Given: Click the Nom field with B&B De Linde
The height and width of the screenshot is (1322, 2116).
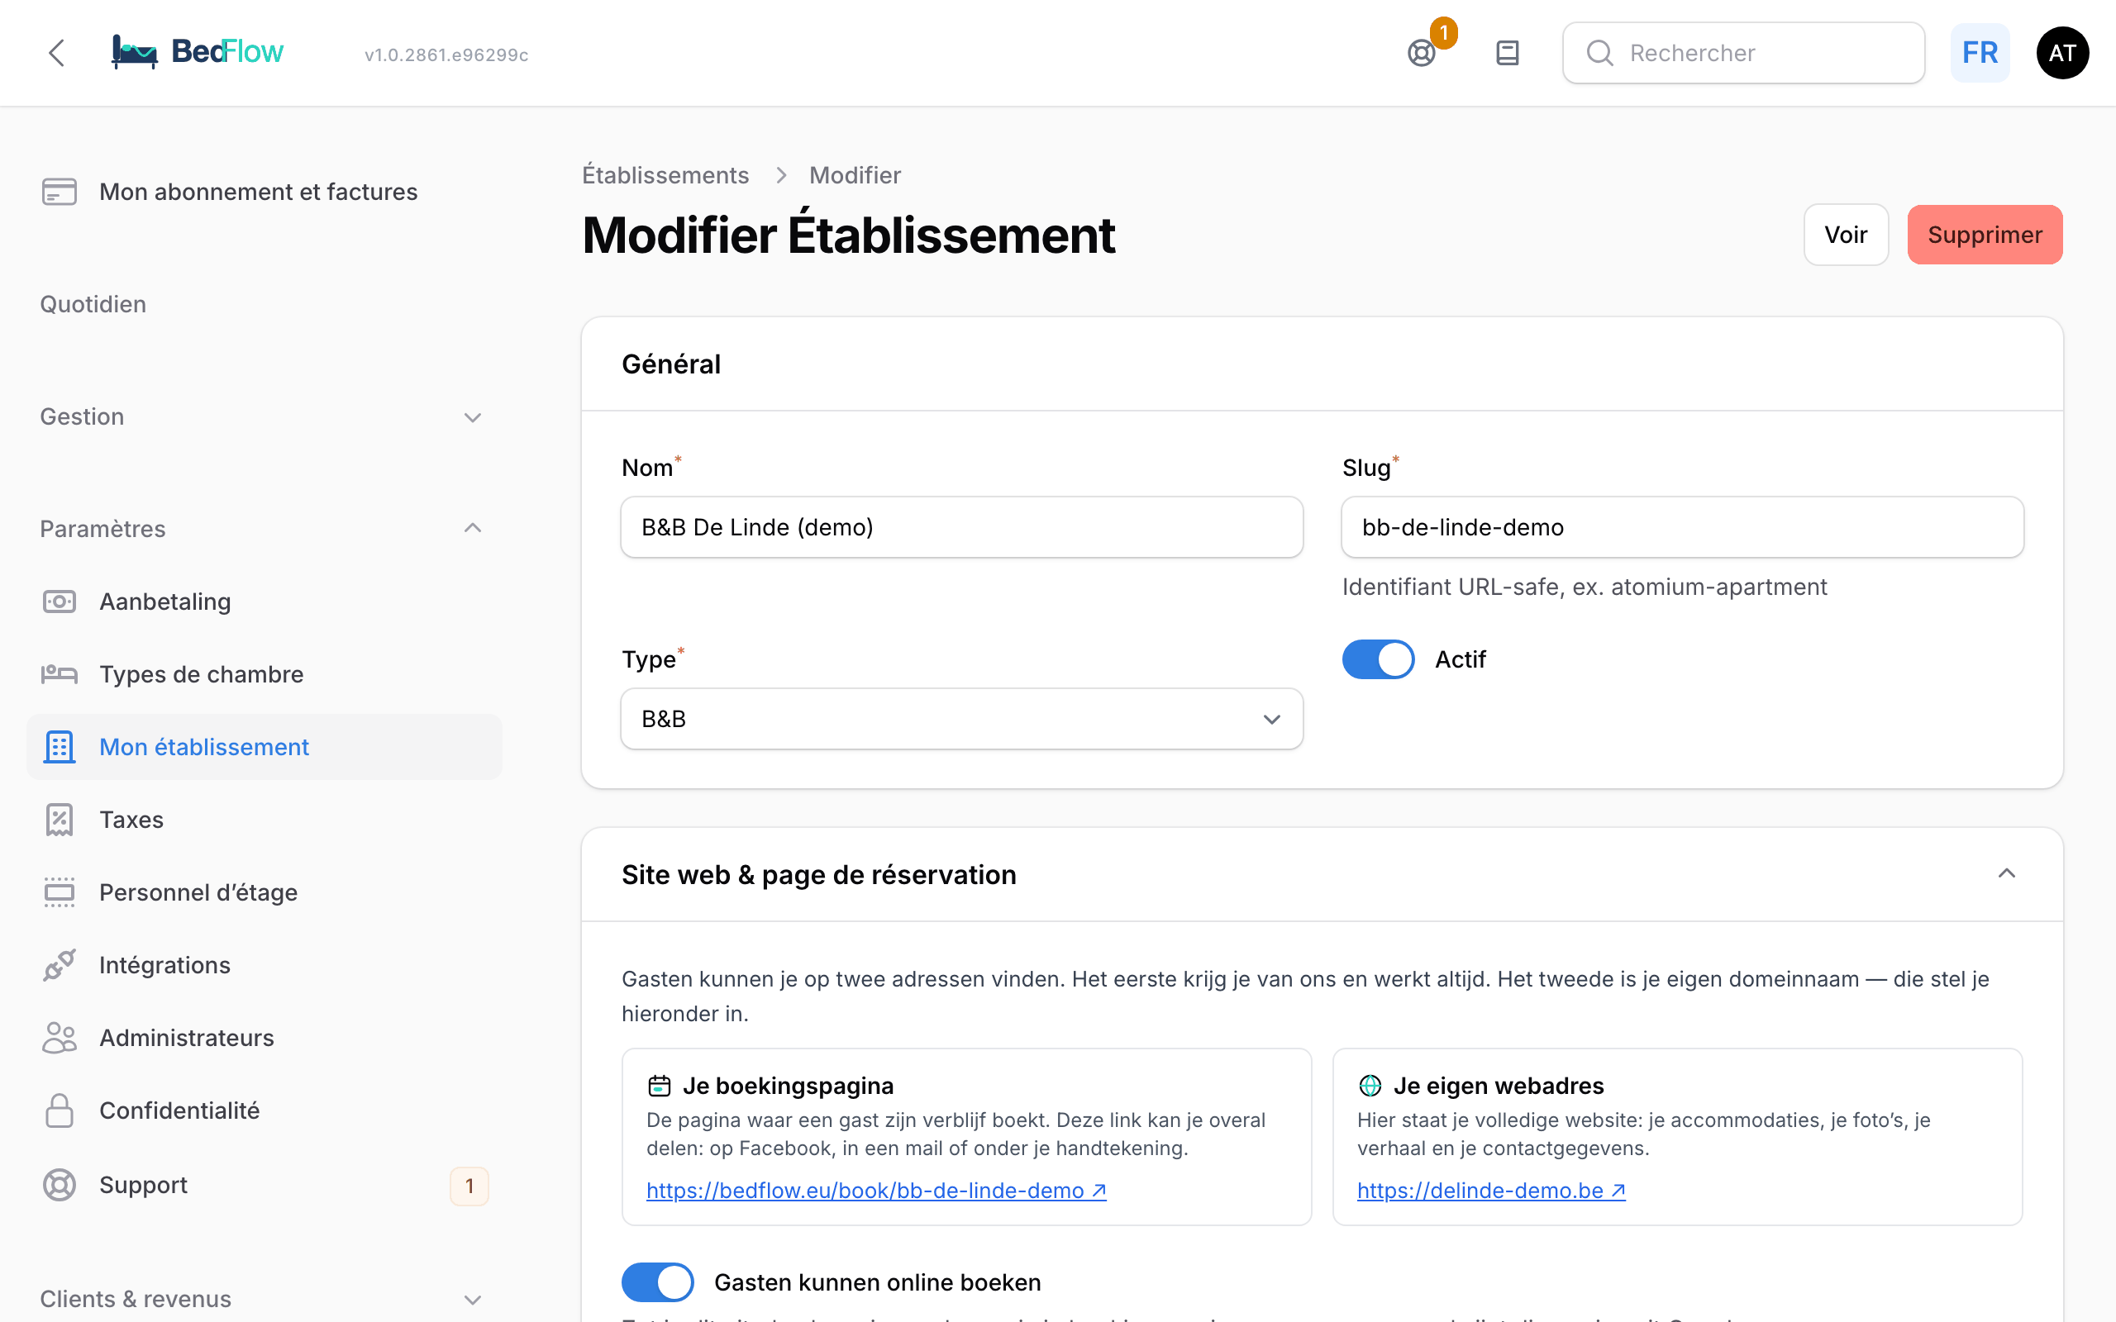Looking at the screenshot, I should 962,527.
